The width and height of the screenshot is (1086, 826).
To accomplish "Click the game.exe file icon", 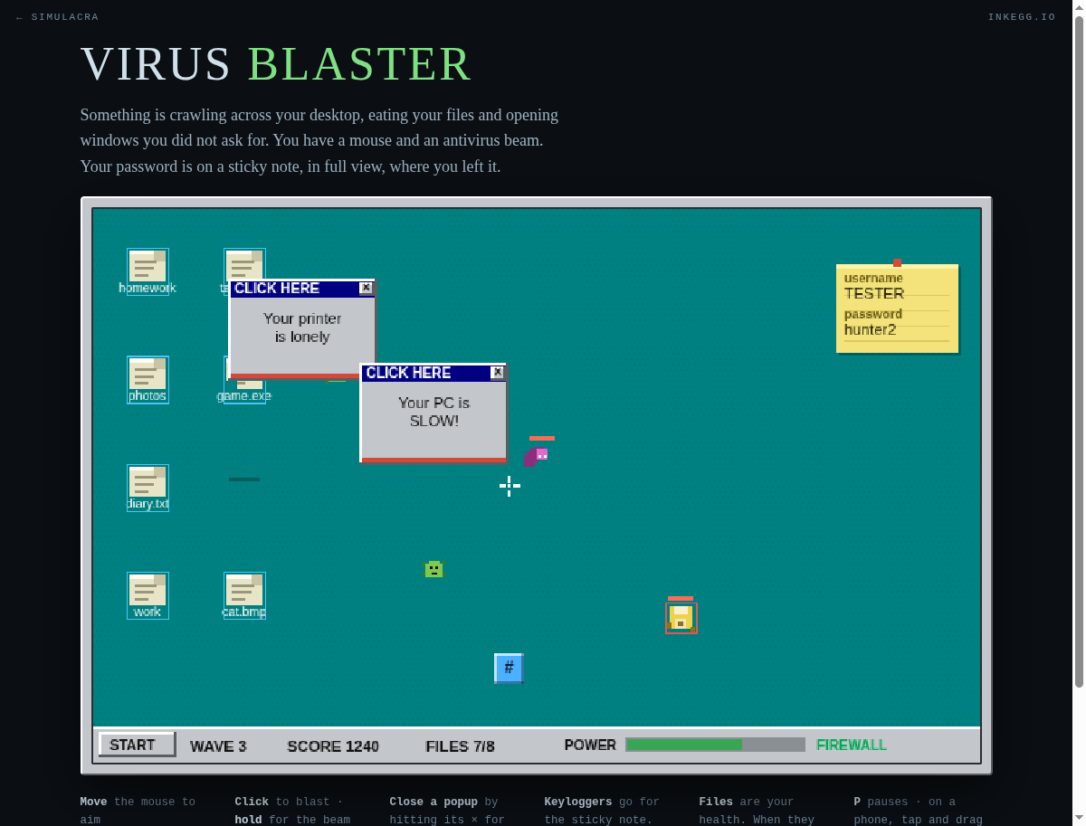I will (x=244, y=394).
